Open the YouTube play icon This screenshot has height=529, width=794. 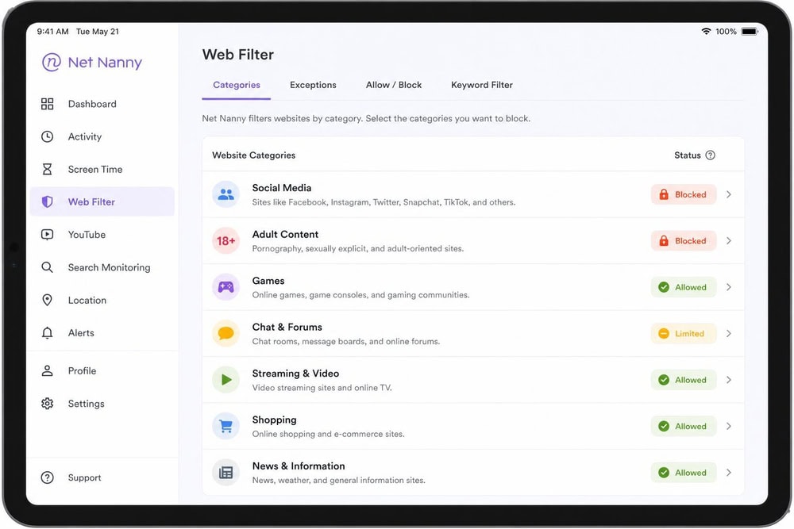point(47,235)
